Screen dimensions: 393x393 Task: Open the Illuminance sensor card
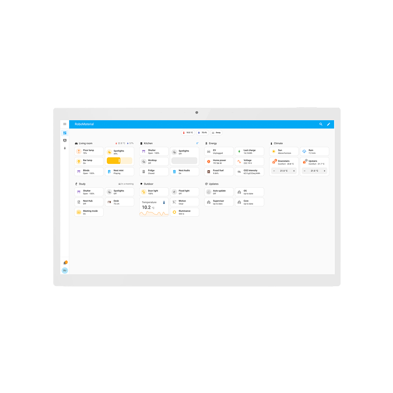[x=184, y=212]
